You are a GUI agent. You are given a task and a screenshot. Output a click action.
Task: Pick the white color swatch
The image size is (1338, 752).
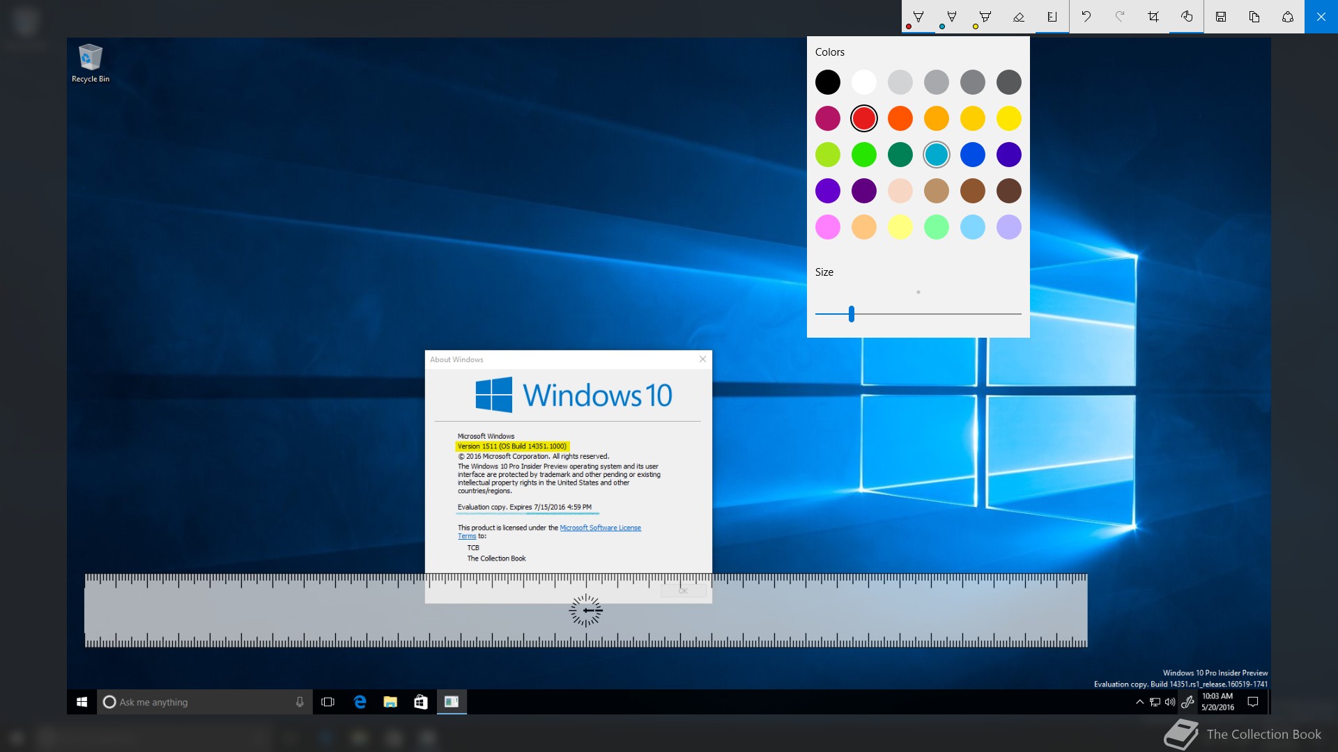tap(864, 82)
